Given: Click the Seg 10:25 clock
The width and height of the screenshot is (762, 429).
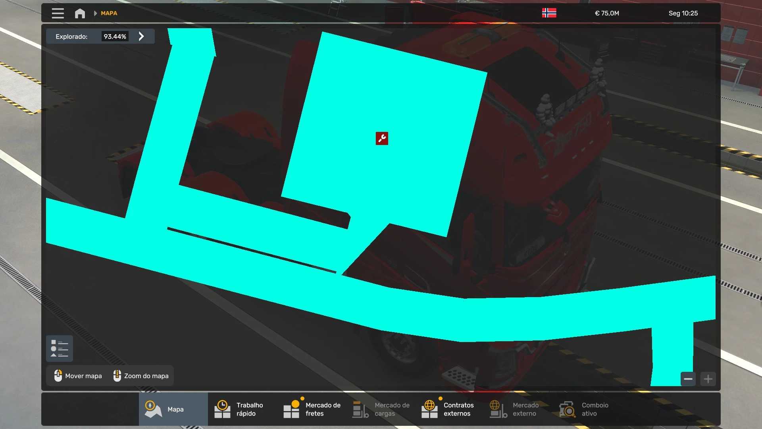Looking at the screenshot, I should click(x=683, y=13).
